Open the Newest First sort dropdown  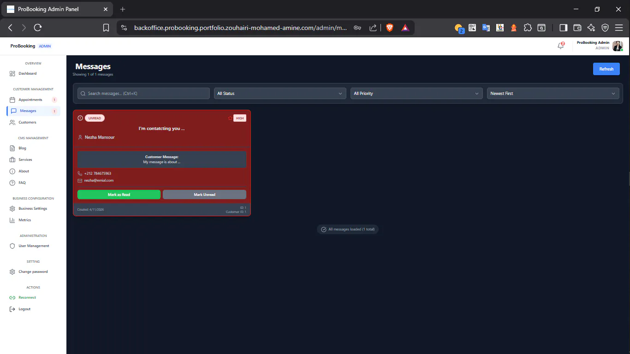pyautogui.click(x=553, y=94)
